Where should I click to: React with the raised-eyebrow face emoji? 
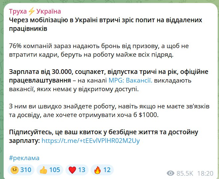point(14,170)
